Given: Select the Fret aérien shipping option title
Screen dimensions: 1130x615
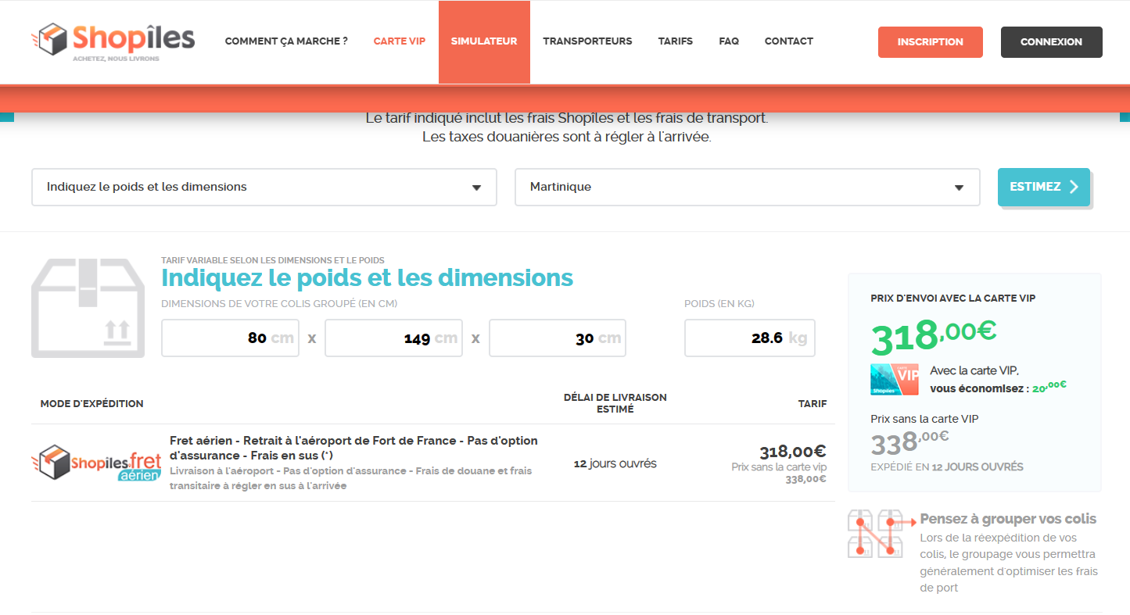Looking at the screenshot, I should click(x=353, y=448).
